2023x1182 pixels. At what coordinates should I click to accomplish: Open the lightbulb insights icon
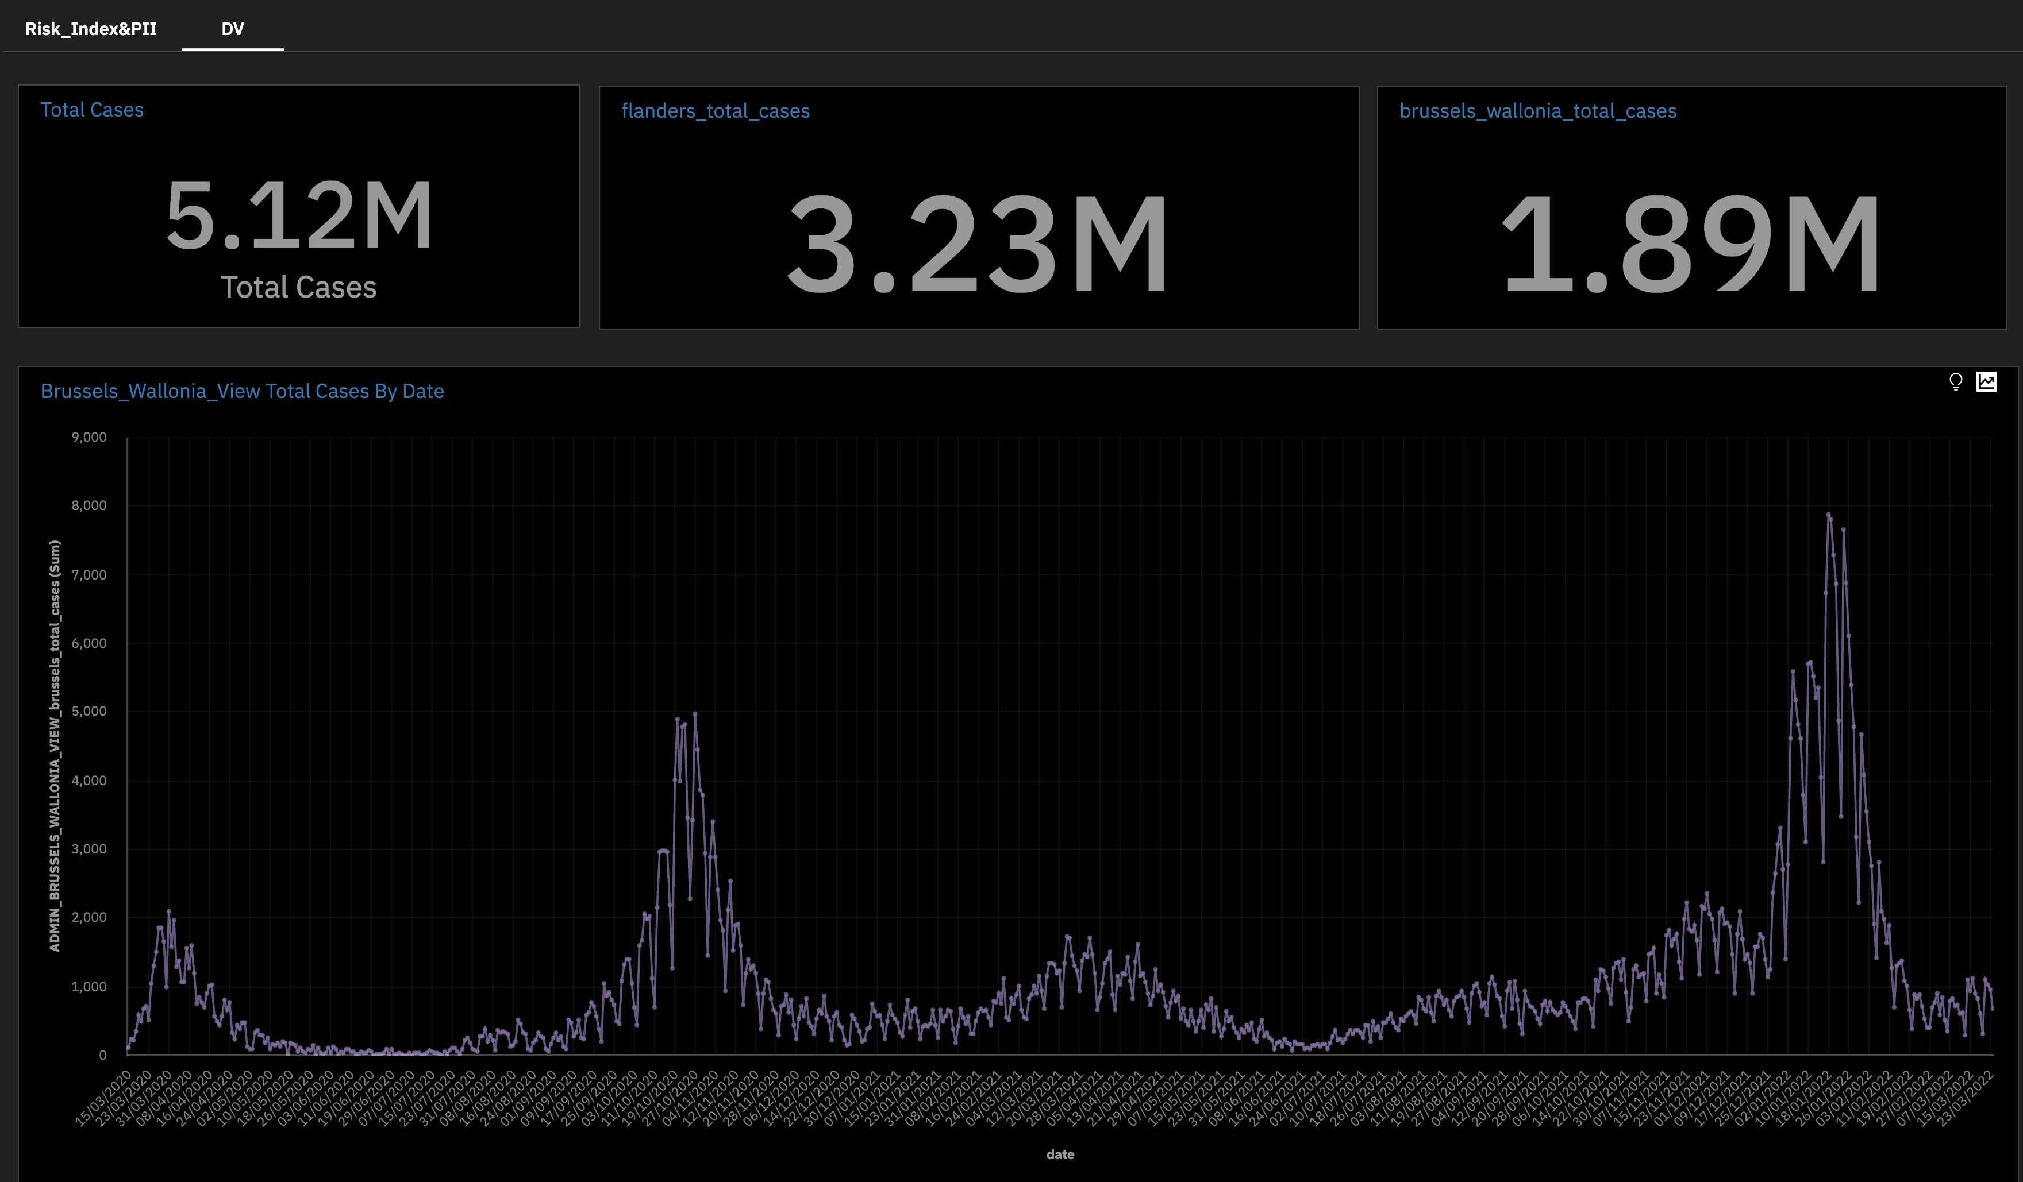coord(1956,382)
